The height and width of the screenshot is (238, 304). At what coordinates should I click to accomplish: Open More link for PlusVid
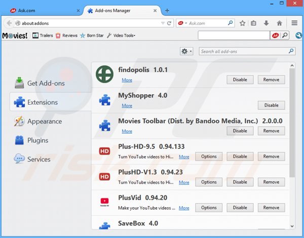[x=184, y=208]
